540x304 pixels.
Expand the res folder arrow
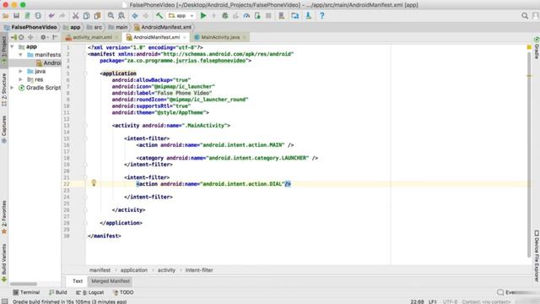coord(20,79)
